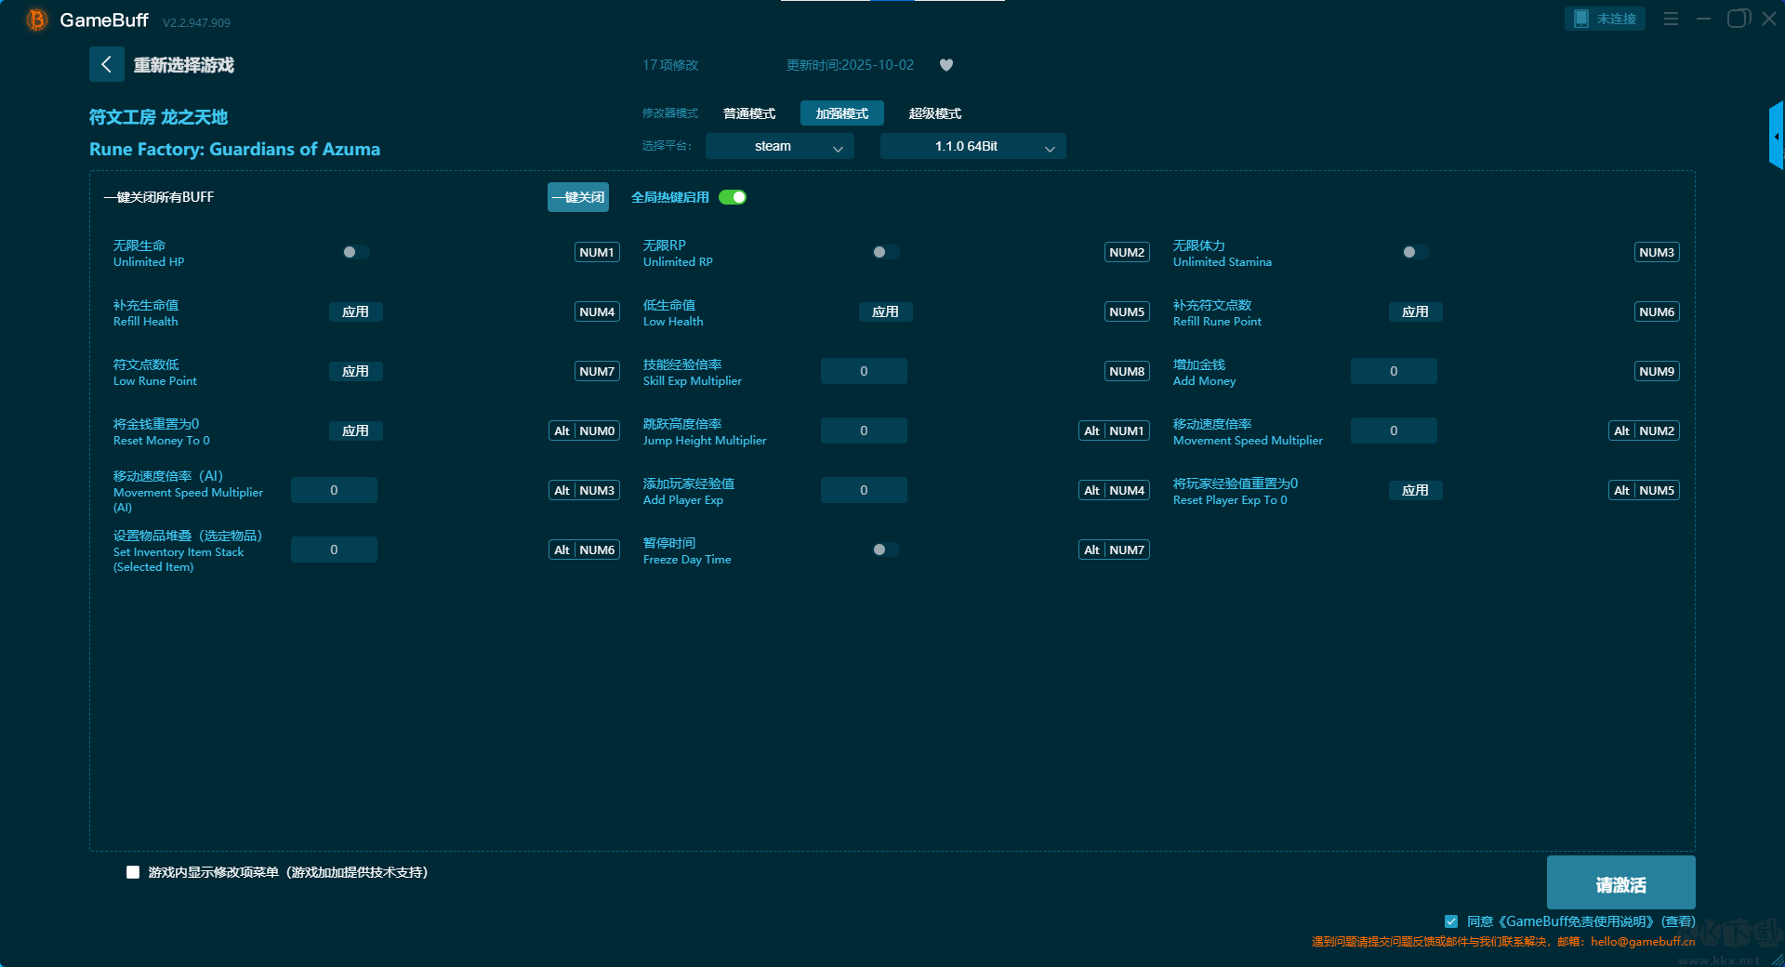Click the heart favorite icon
The image size is (1785, 967).
tap(946, 65)
